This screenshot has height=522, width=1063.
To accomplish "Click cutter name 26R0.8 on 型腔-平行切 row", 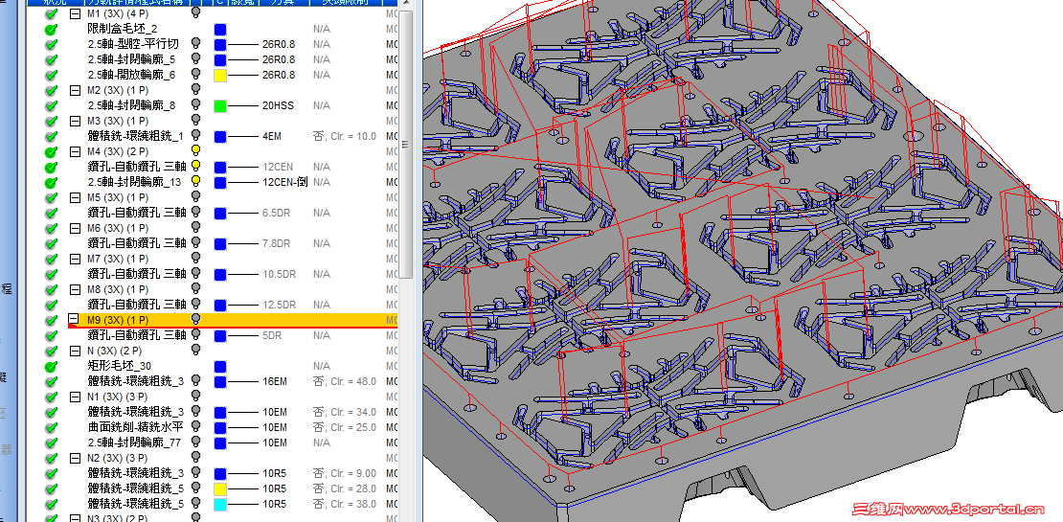I will pos(279,45).
